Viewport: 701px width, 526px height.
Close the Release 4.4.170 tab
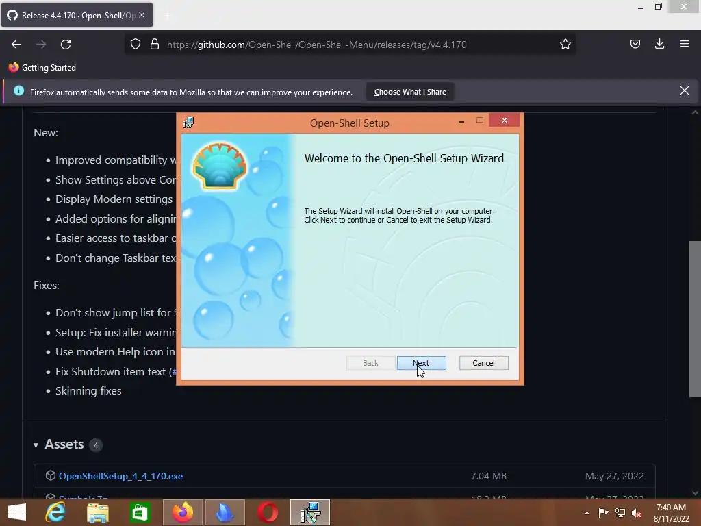[142, 15]
